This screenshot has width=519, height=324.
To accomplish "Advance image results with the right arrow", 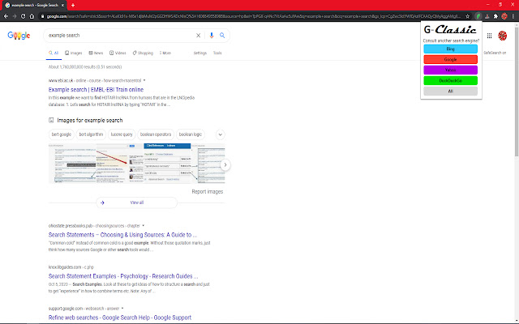I will coord(225,164).
